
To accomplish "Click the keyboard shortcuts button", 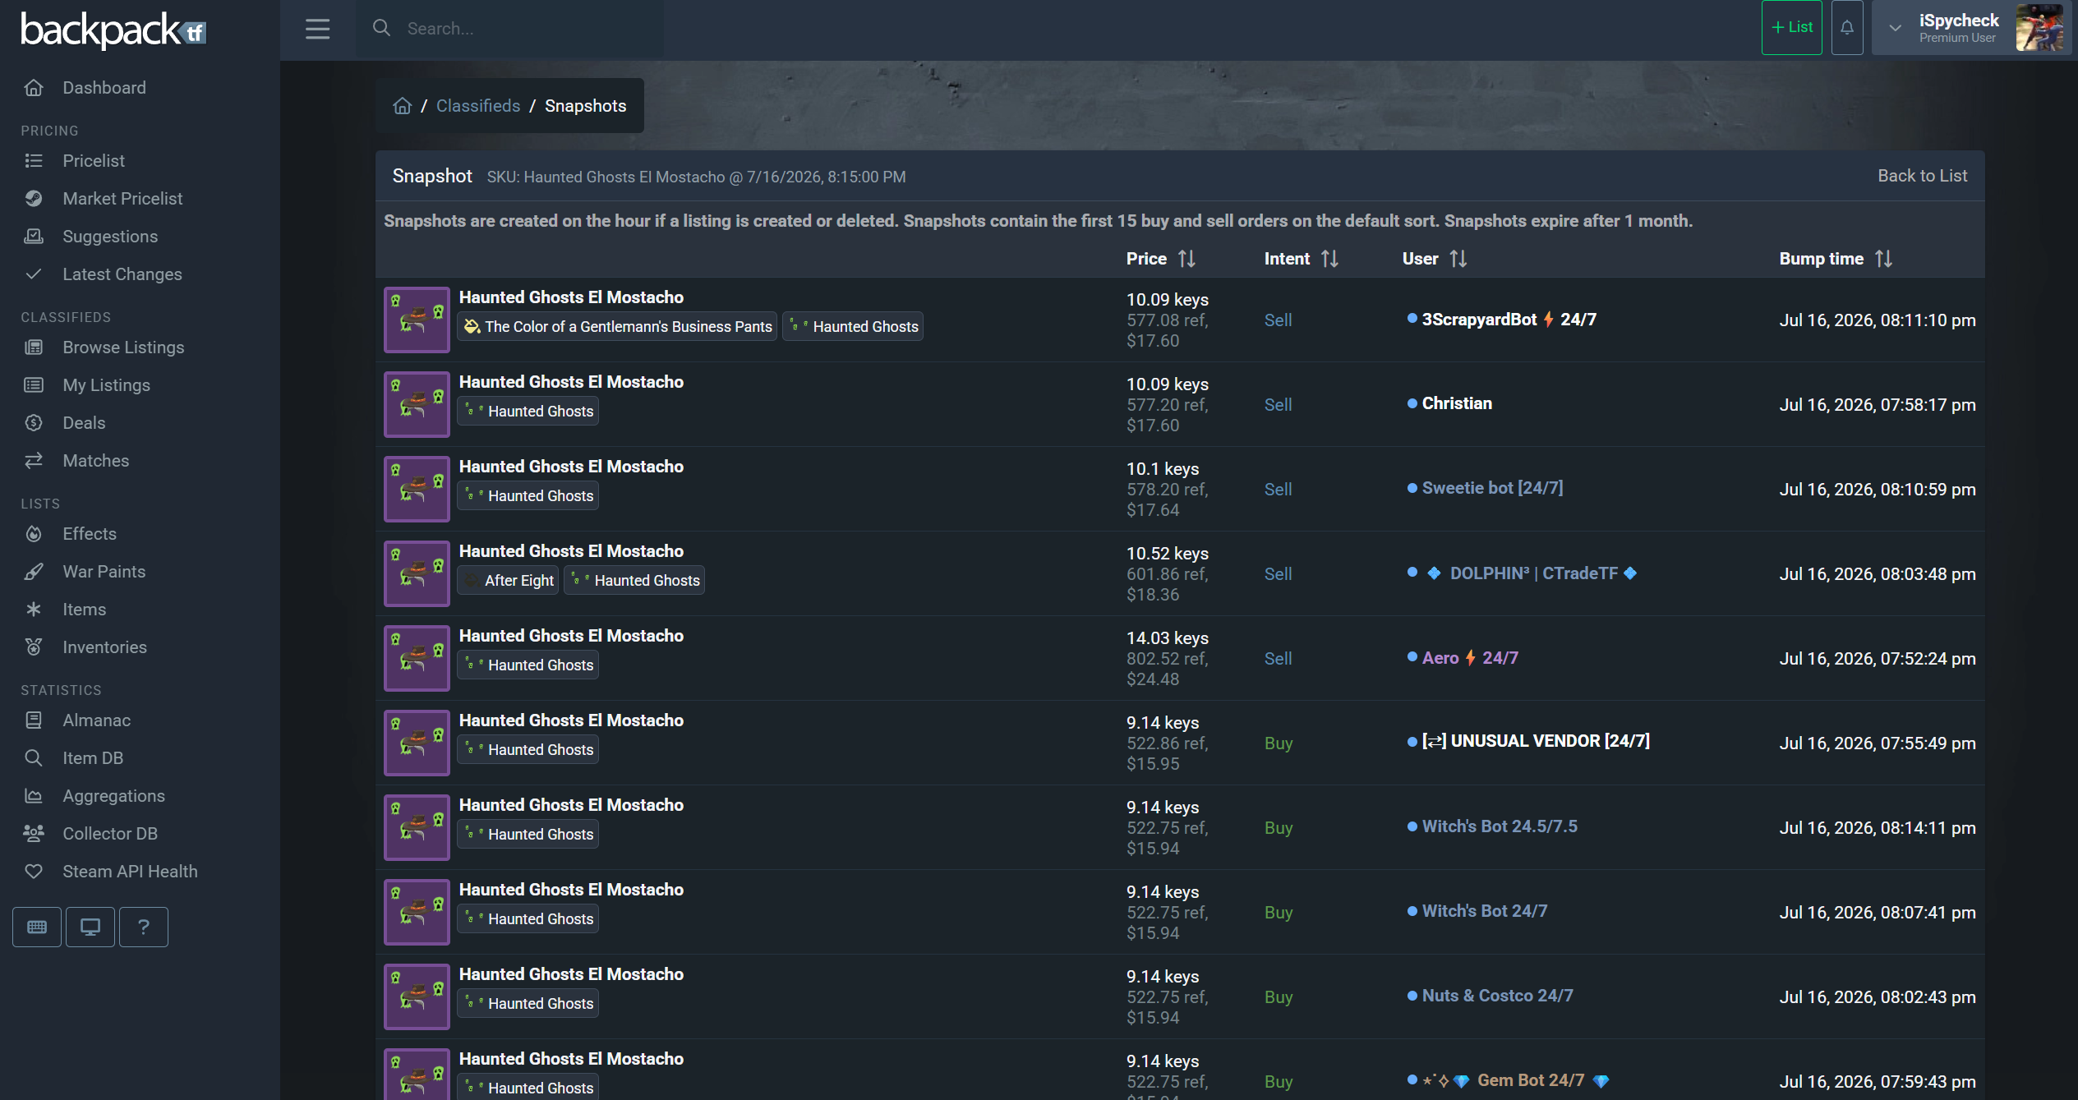I will [37, 927].
